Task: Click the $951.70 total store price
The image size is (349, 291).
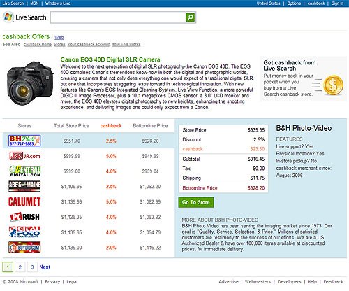Action: (72, 141)
